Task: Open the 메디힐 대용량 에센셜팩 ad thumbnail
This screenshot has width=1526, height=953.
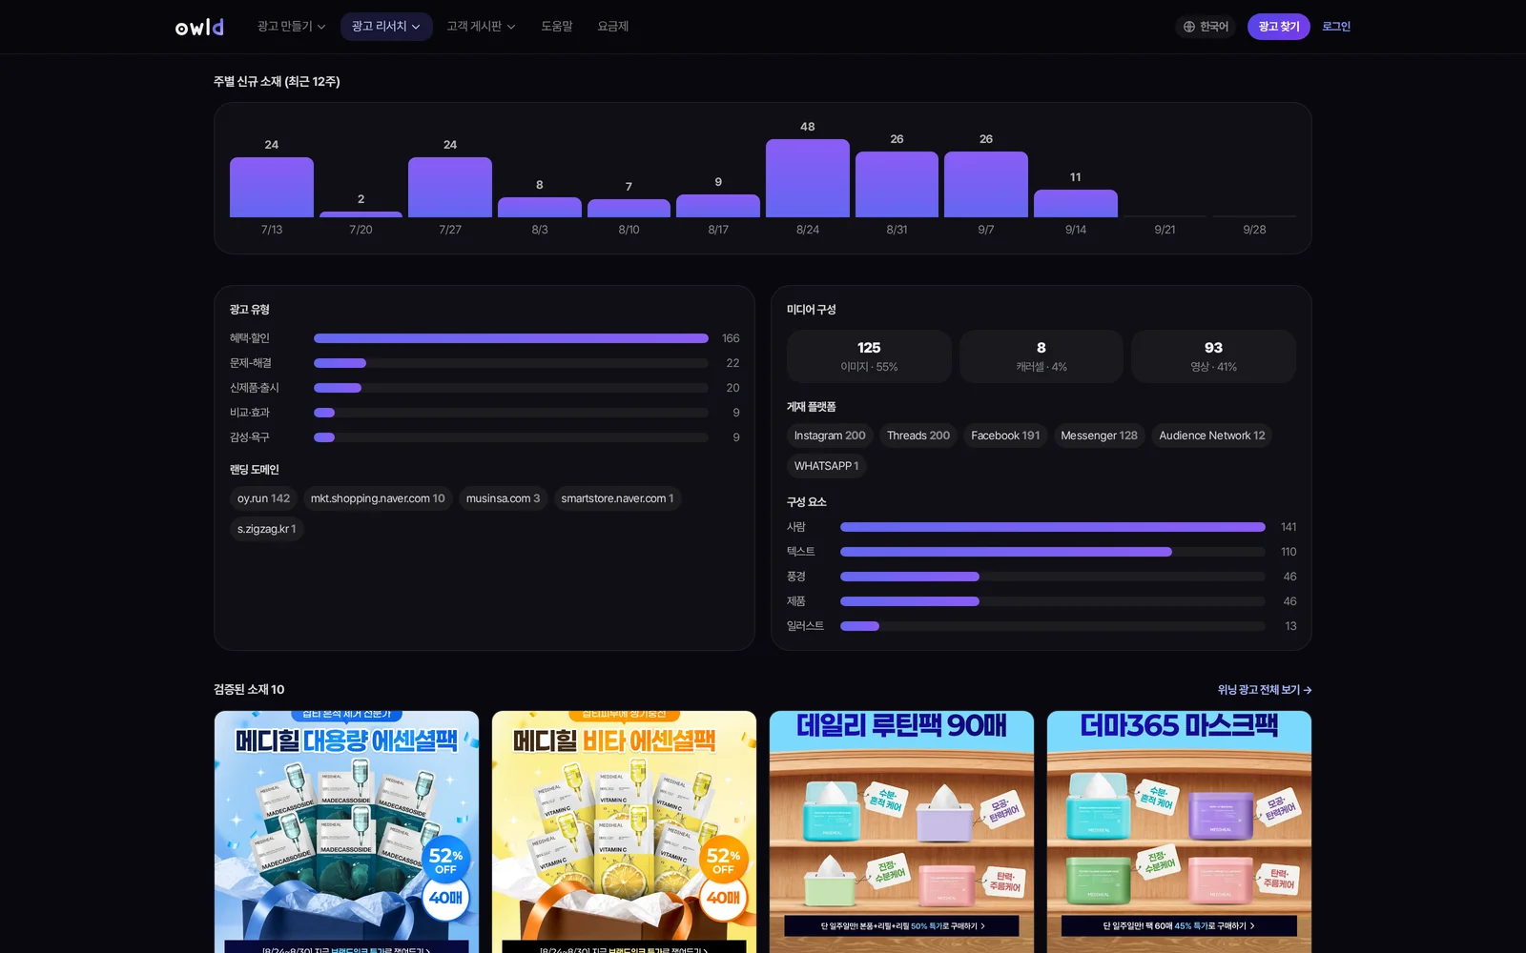Action: pos(347,832)
